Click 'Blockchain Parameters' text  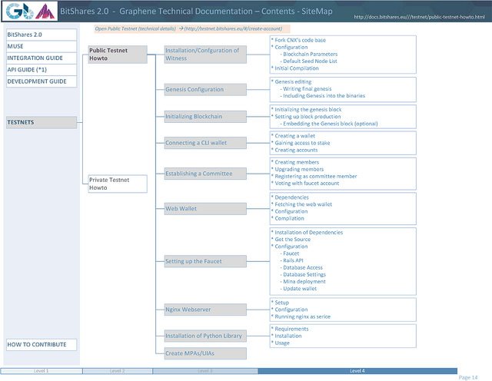311,55
